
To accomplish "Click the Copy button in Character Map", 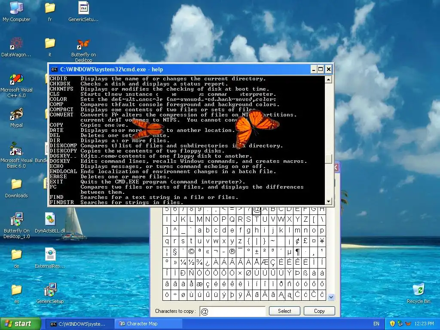I will click(319, 311).
